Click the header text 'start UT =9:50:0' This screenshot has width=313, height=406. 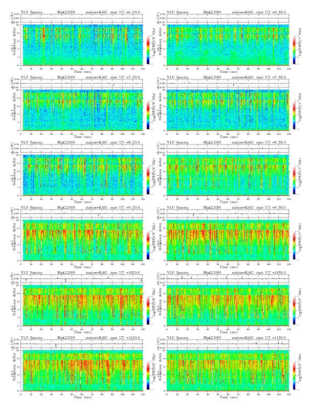pyautogui.click(x=272, y=208)
